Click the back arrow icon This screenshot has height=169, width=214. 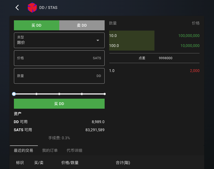click(x=17, y=8)
